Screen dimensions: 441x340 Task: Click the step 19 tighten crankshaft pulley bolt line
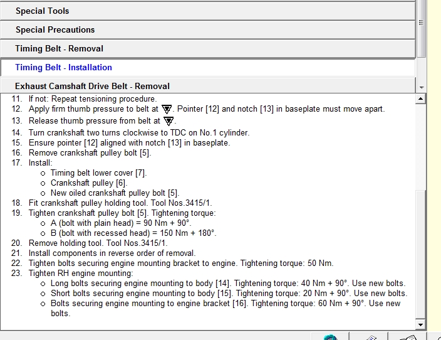[x=122, y=213]
